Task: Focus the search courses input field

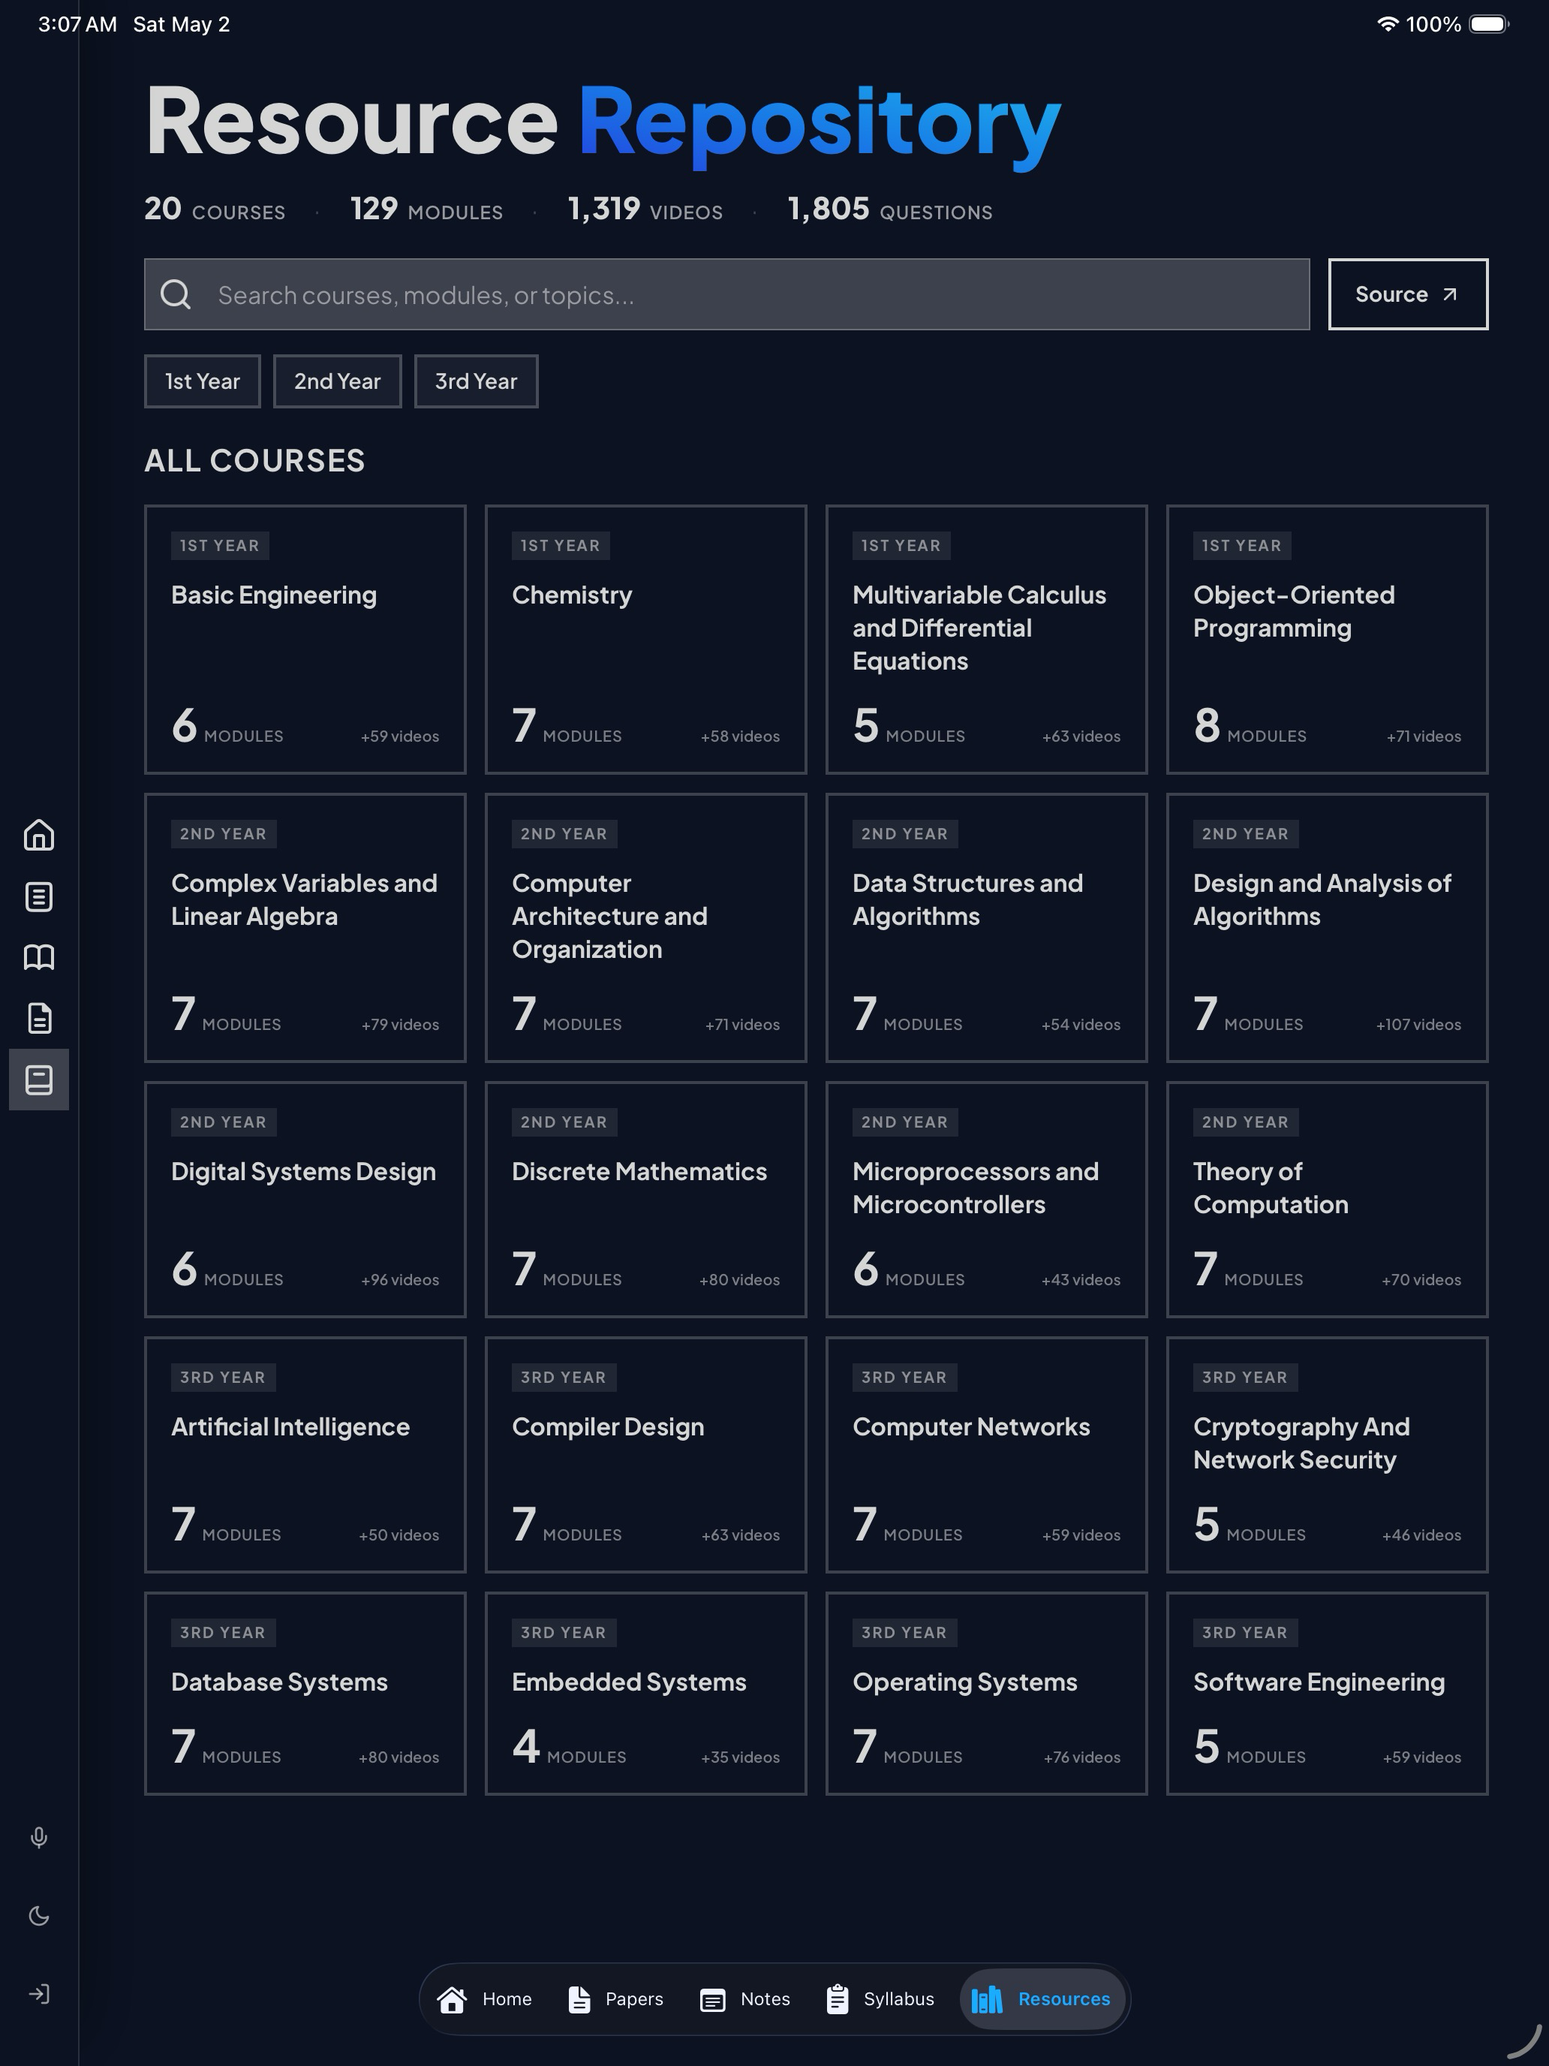Action: 726,294
